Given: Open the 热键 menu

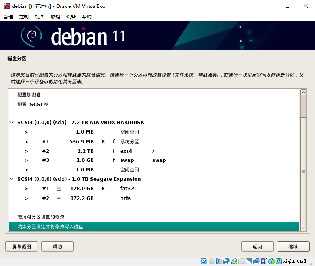Looking at the screenshot, I should [55, 17].
